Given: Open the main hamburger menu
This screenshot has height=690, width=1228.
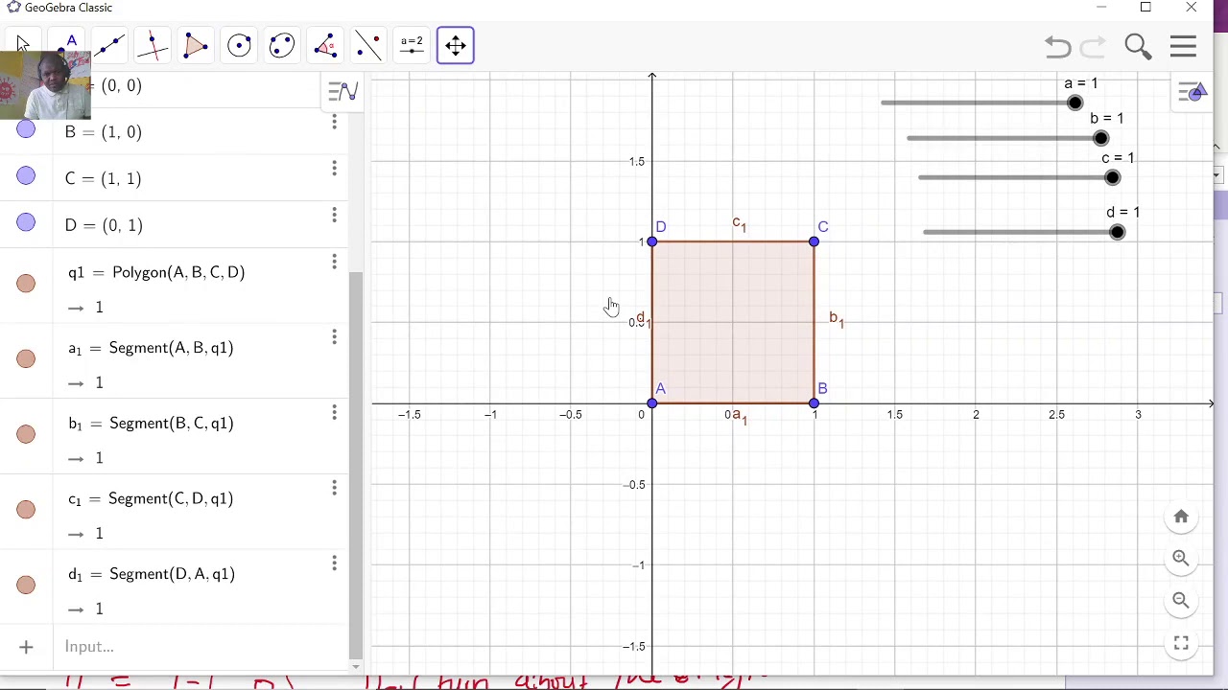Looking at the screenshot, I should pyautogui.click(x=1183, y=46).
